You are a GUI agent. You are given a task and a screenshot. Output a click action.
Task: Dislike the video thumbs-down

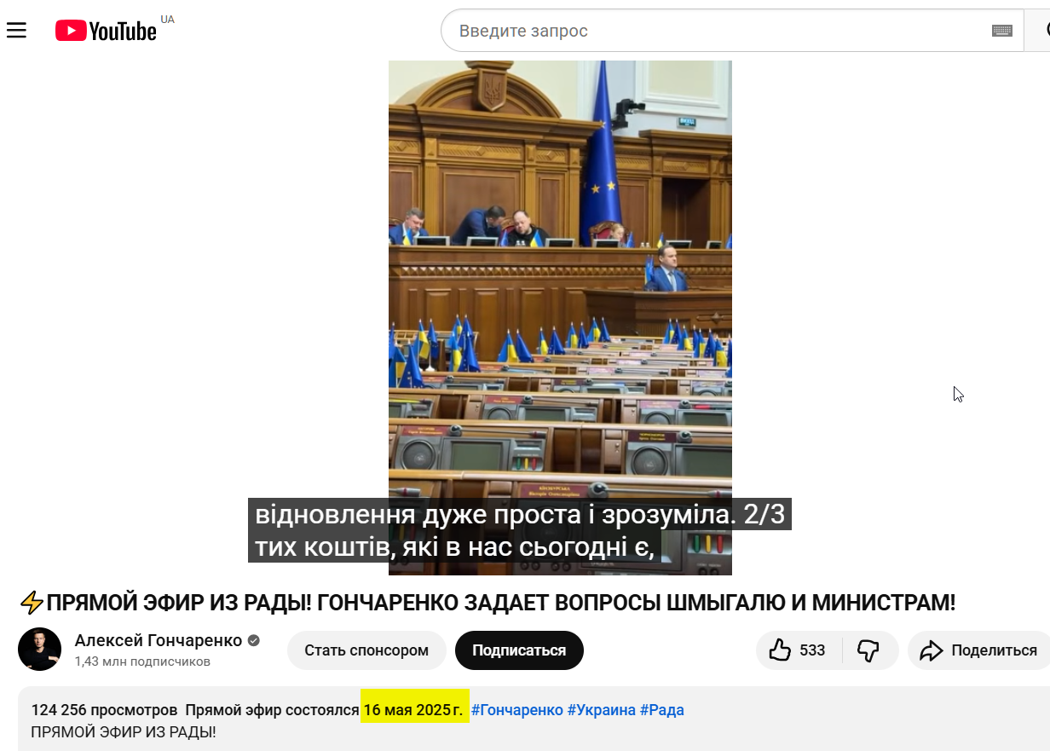pos(868,650)
